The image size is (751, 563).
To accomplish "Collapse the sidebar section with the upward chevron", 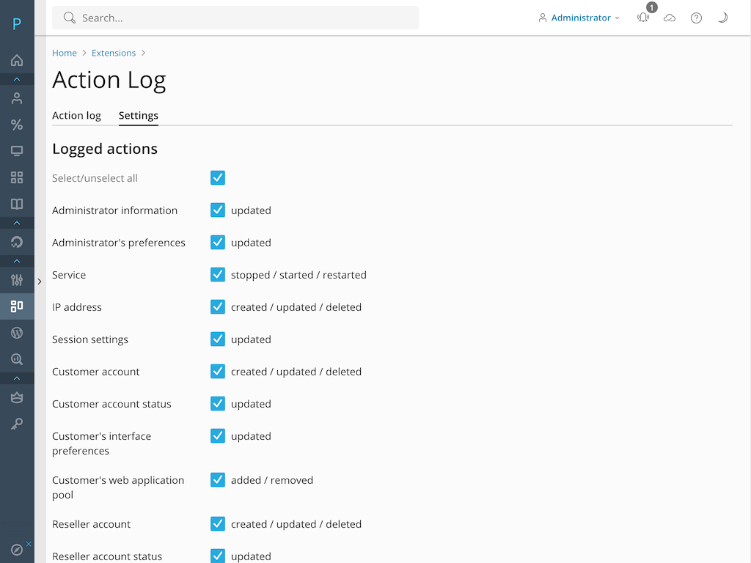I will pos(16,79).
